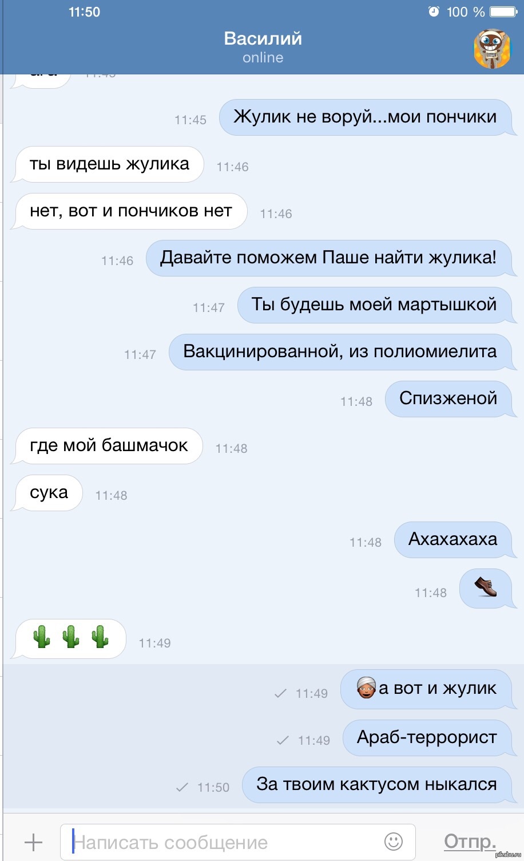Tap the three cactus emoji message
This screenshot has width=524, height=861.
click(x=70, y=638)
